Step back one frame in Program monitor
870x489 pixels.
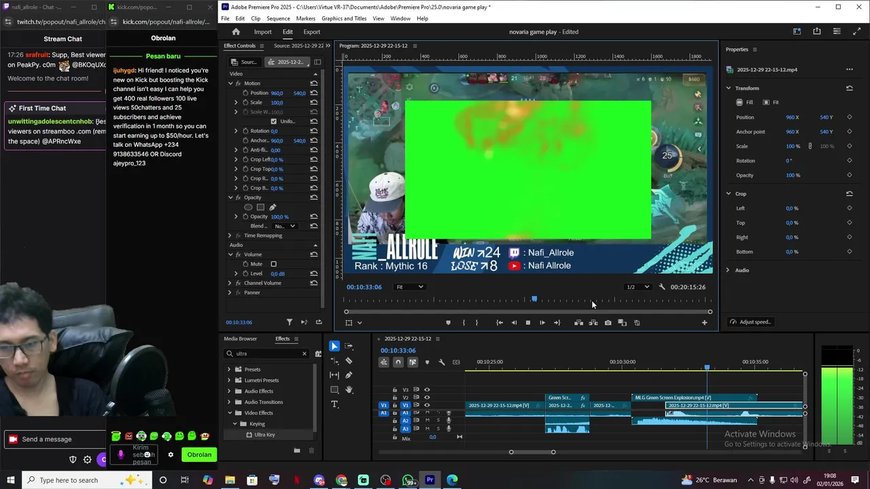tap(514, 323)
